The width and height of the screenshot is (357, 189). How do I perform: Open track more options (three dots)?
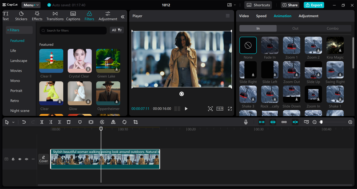pos(33,159)
